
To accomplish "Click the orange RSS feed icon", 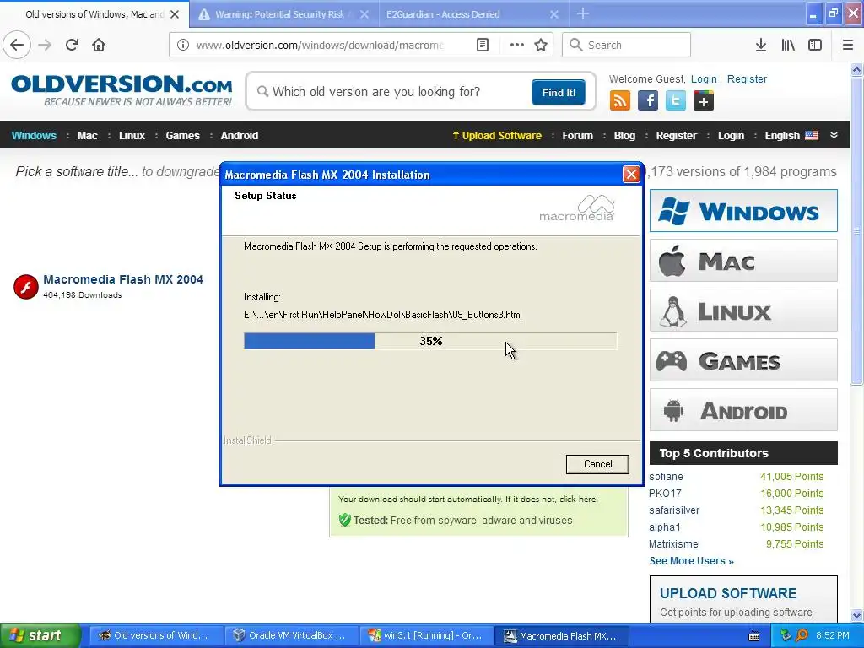I will click(620, 101).
